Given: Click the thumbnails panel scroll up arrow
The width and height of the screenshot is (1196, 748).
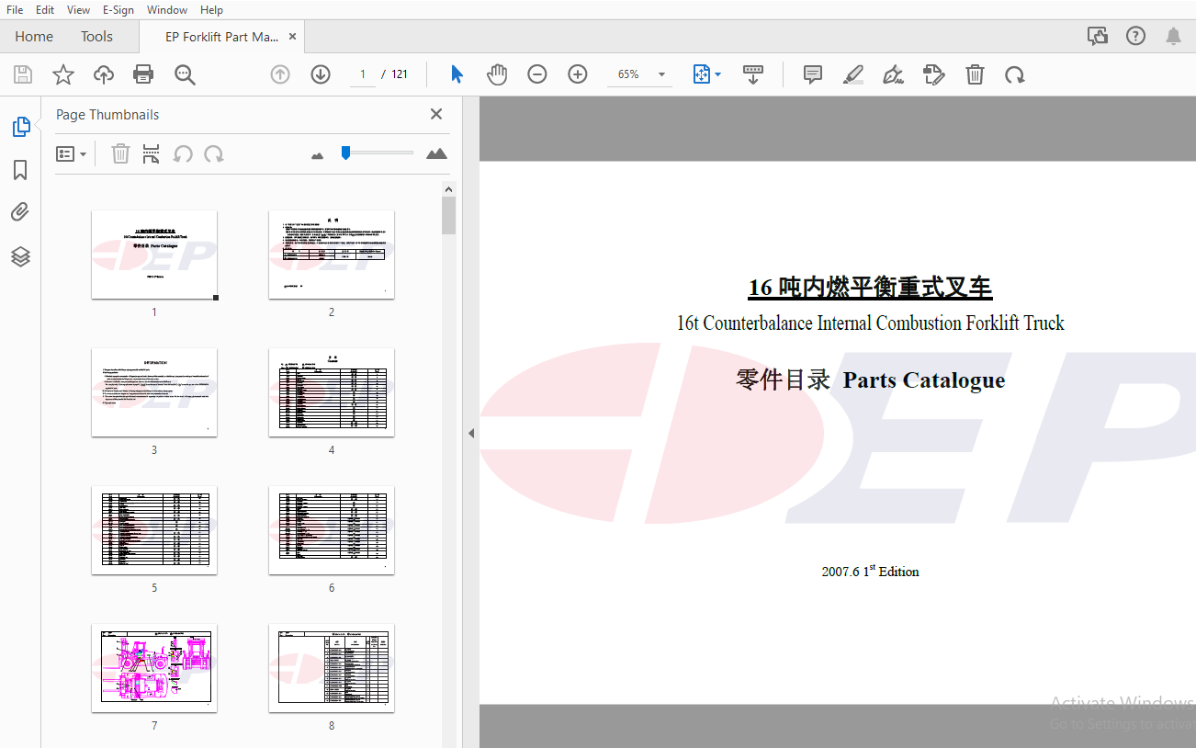Looking at the screenshot, I should [448, 189].
